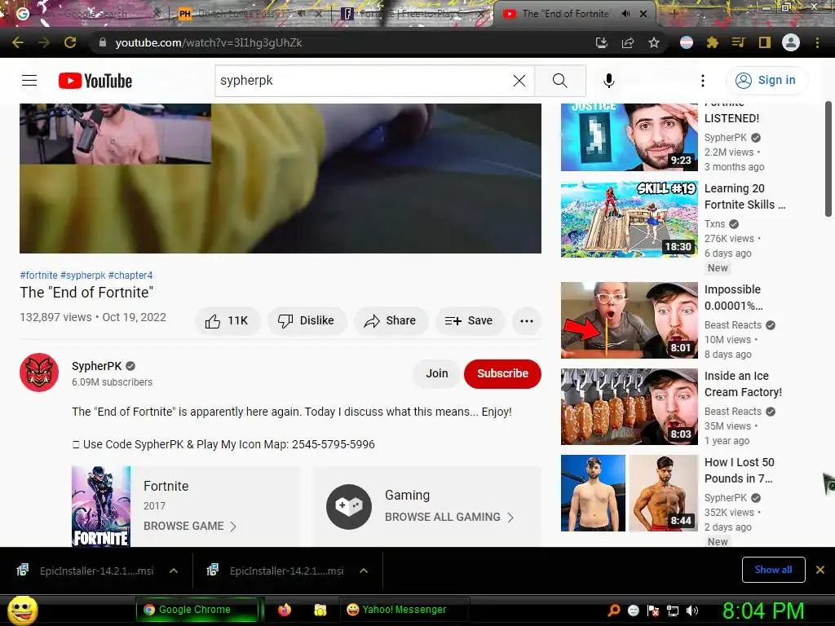The height and width of the screenshot is (626, 835).
Task: Click the tray search magnifier icon
Action: (x=614, y=611)
